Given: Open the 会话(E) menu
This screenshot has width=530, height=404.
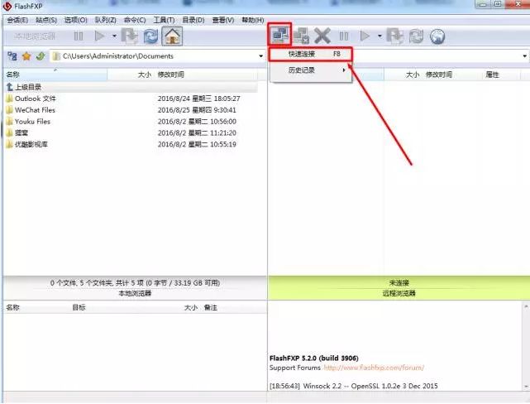Looking at the screenshot, I should pos(17,20).
